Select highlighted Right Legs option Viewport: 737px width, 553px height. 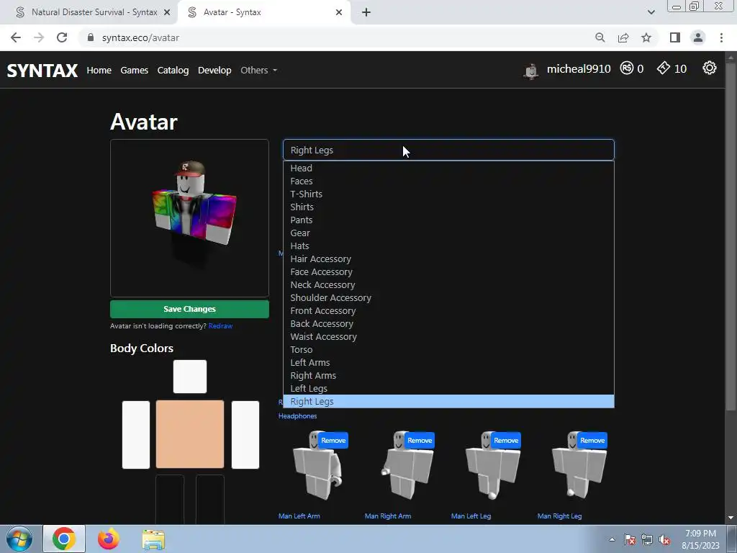(x=448, y=401)
